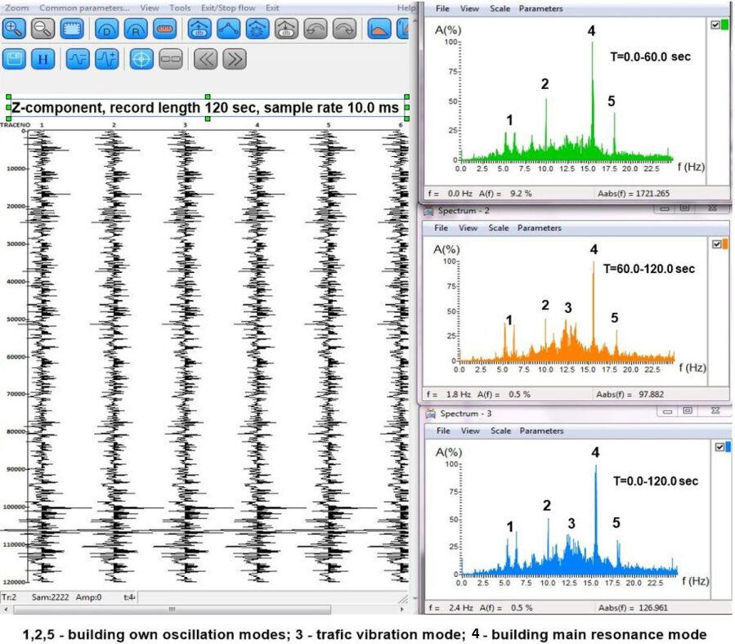Toggle the checkbox beside the green swatch

click(x=715, y=25)
